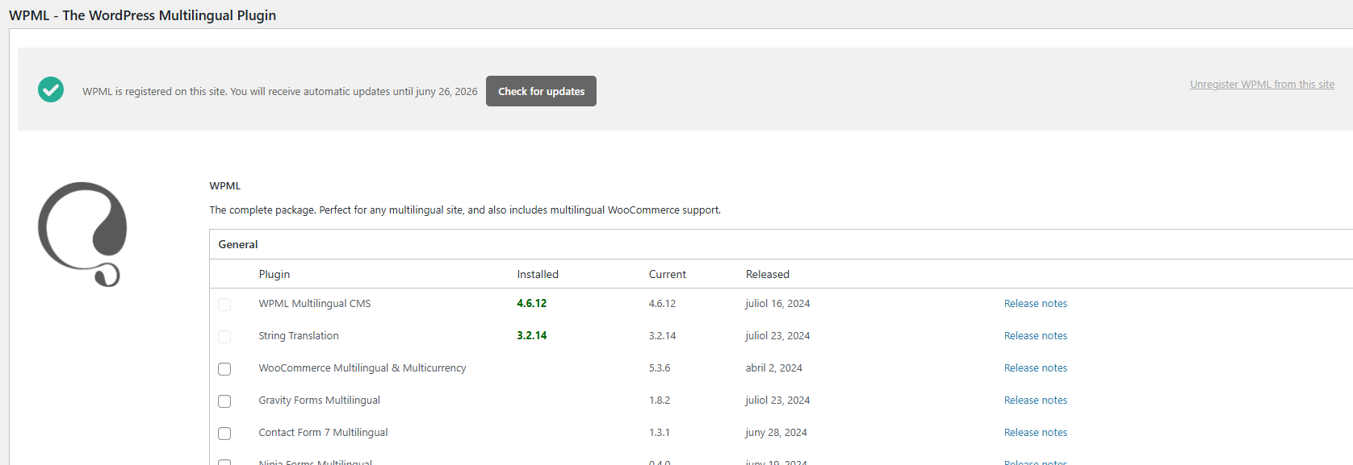Unregister WPML from this site
1353x465 pixels.
(x=1261, y=85)
